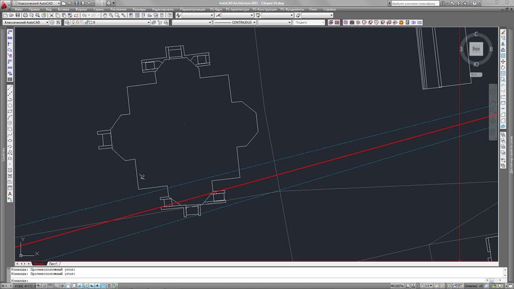The height and width of the screenshot is (289, 514).
Task: Click the Favorites star icon near search
Action: (x=466, y=3)
